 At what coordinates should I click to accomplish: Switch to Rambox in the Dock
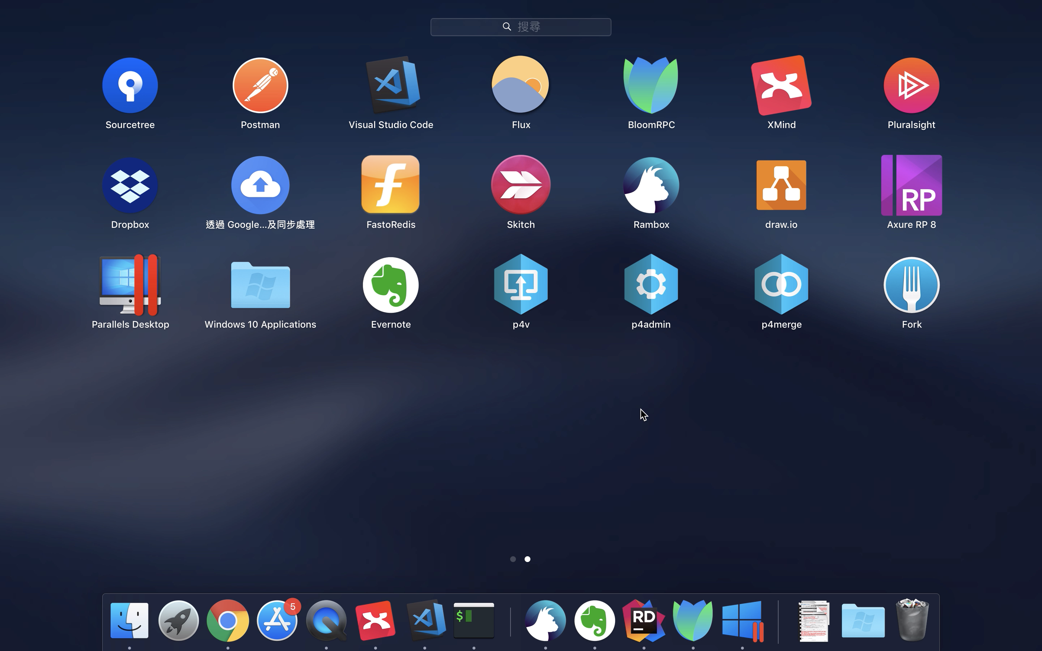546,620
